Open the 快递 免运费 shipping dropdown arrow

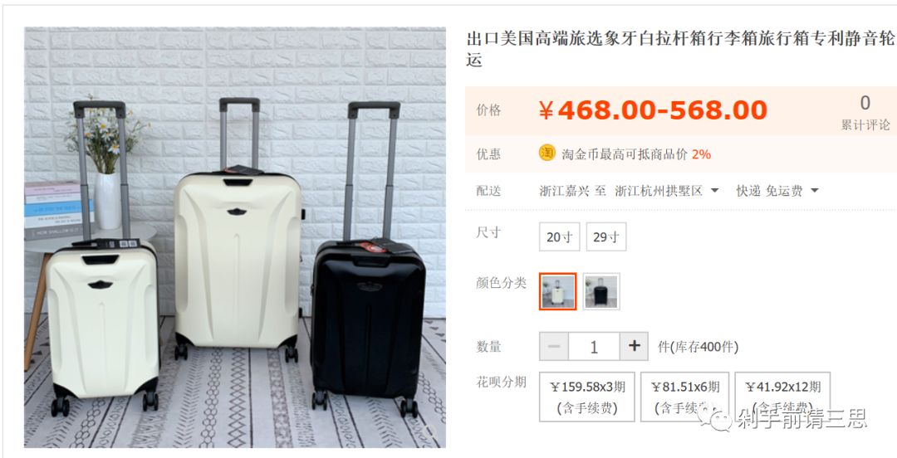tap(815, 191)
